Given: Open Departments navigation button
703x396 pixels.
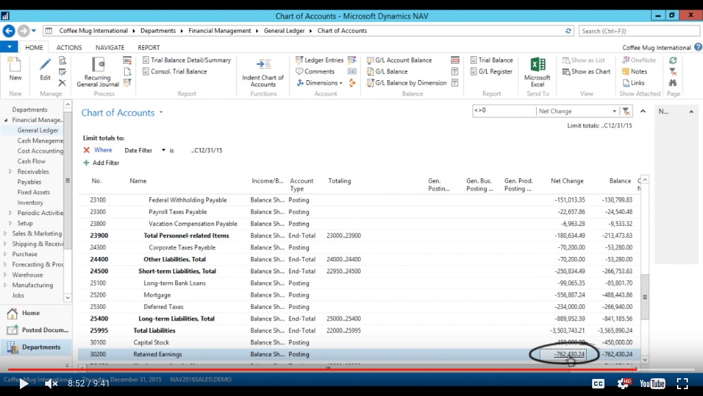Looking at the screenshot, I should [36, 347].
